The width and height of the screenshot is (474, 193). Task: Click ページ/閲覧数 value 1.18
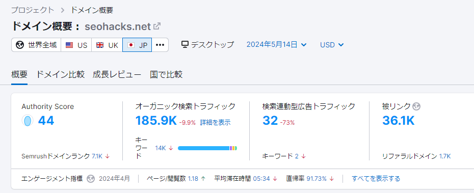point(193,179)
